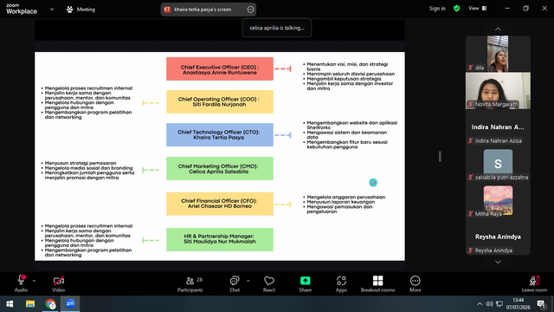Image resolution: width=554 pixels, height=312 pixels.
Task: Select dila's video thumbnail
Action: click(x=498, y=54)
